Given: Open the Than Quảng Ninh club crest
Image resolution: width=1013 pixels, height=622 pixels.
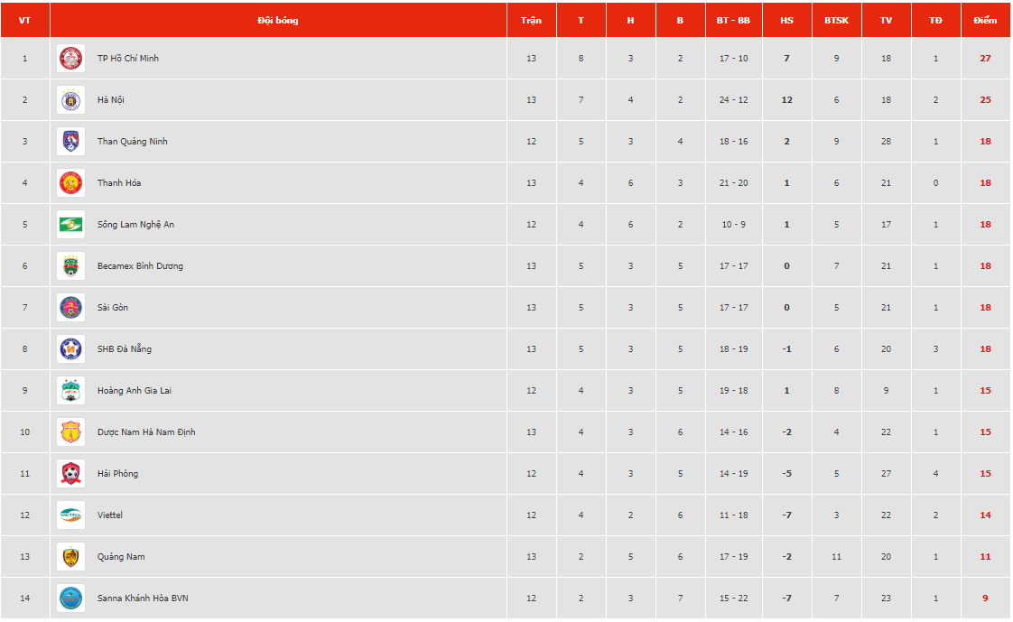Looking at the screenshot, I should pyautogui.click(x=70, y=142).
